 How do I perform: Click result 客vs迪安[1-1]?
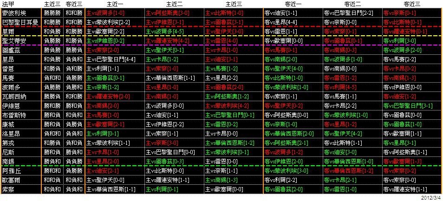pos(281,13)
